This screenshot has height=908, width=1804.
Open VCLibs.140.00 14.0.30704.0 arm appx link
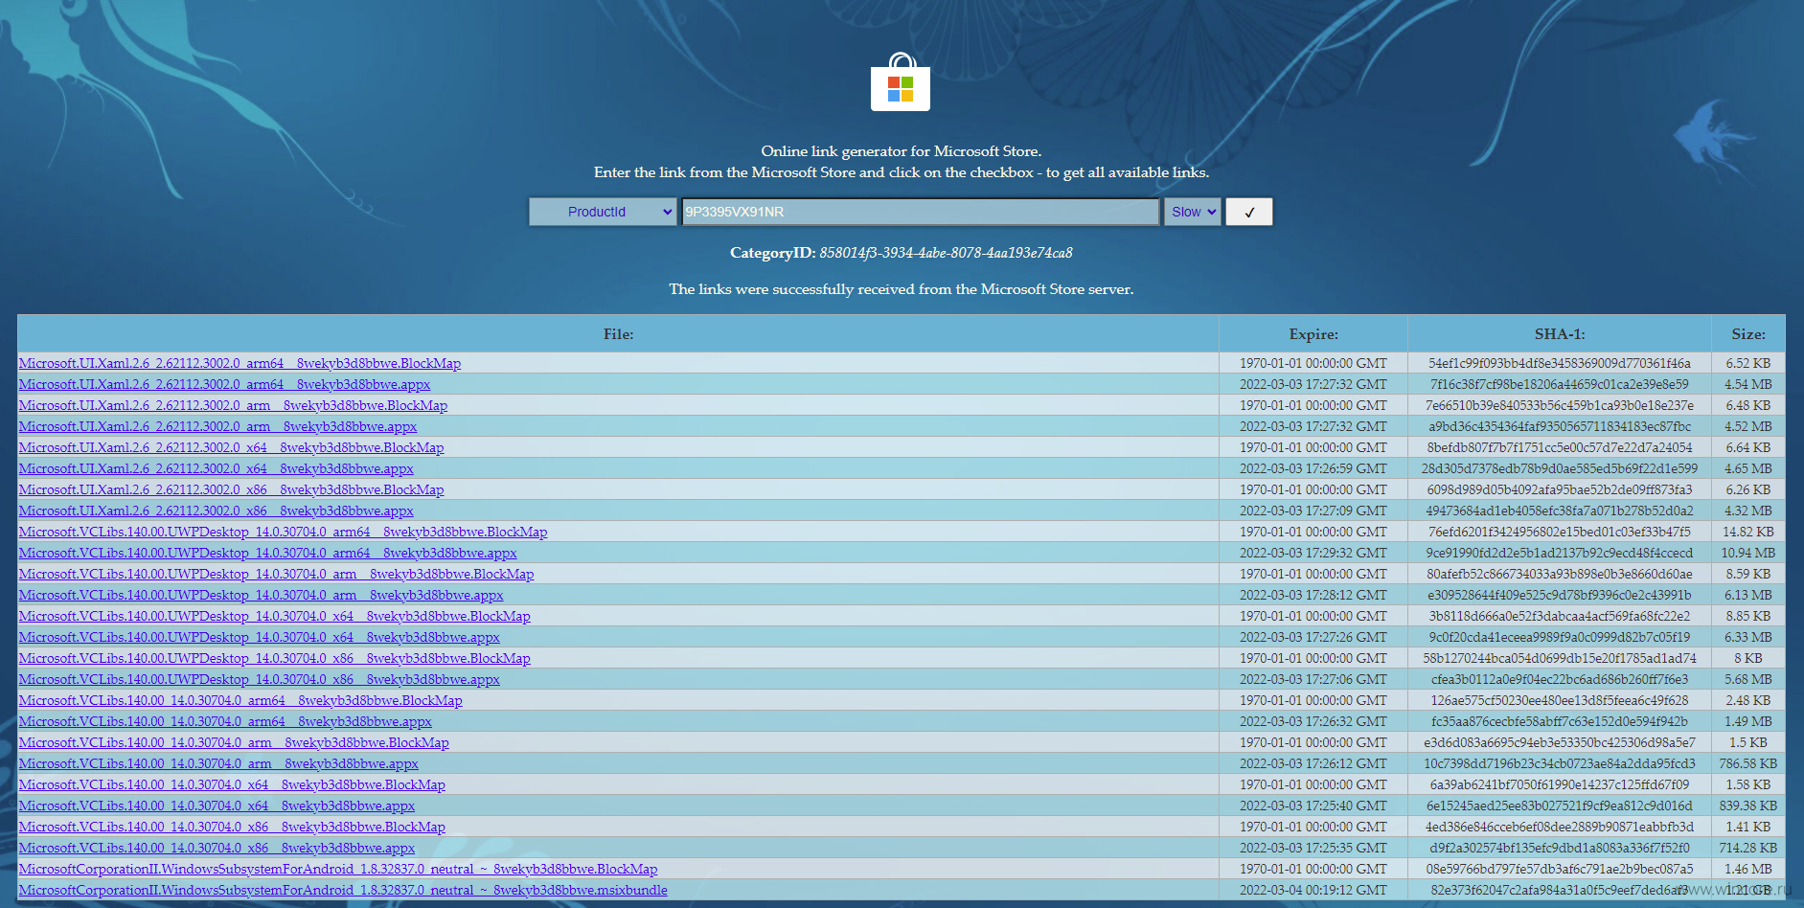tap(218, 763)
